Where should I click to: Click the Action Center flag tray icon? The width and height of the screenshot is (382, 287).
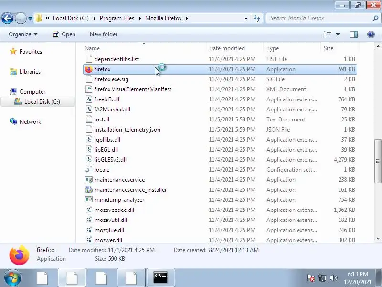point(311,278)
